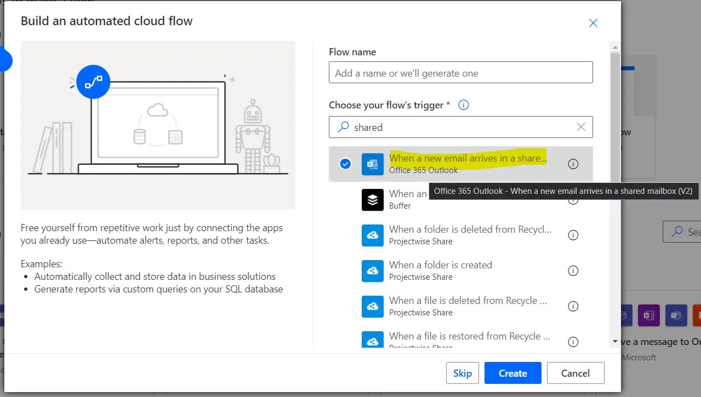Select the Office 365 Outlook trigger icon
This screenshot has width=701, height=397.
click(373, 164)
